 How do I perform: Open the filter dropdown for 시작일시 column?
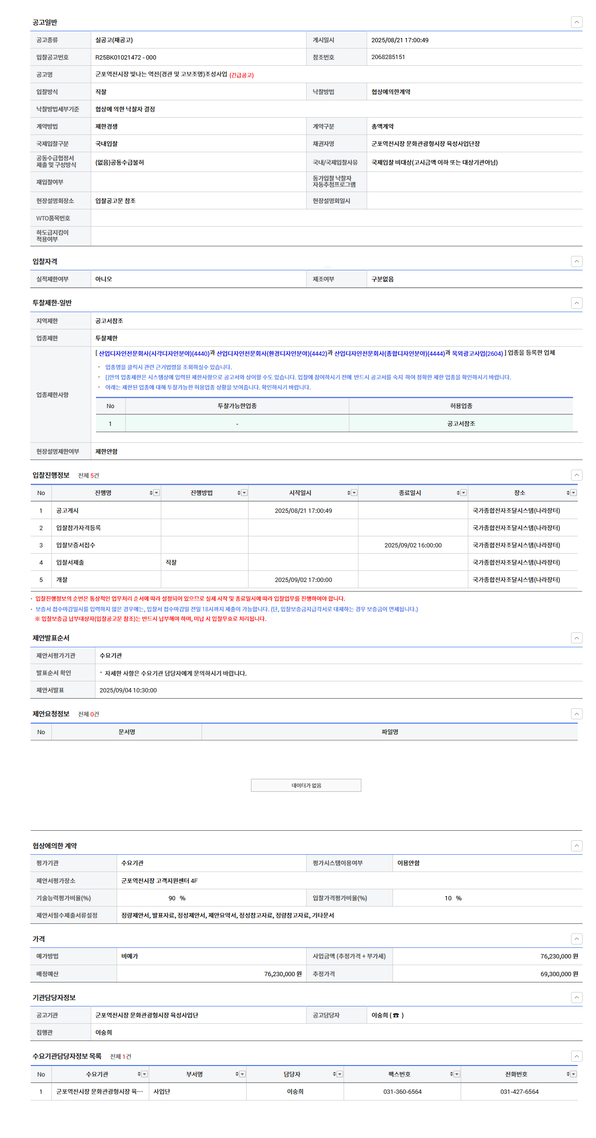click(354, 493)
